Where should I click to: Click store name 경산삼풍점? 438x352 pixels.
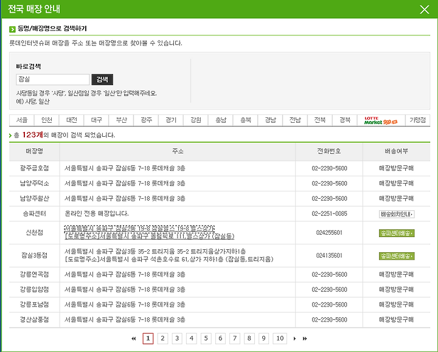click(34, 320)
